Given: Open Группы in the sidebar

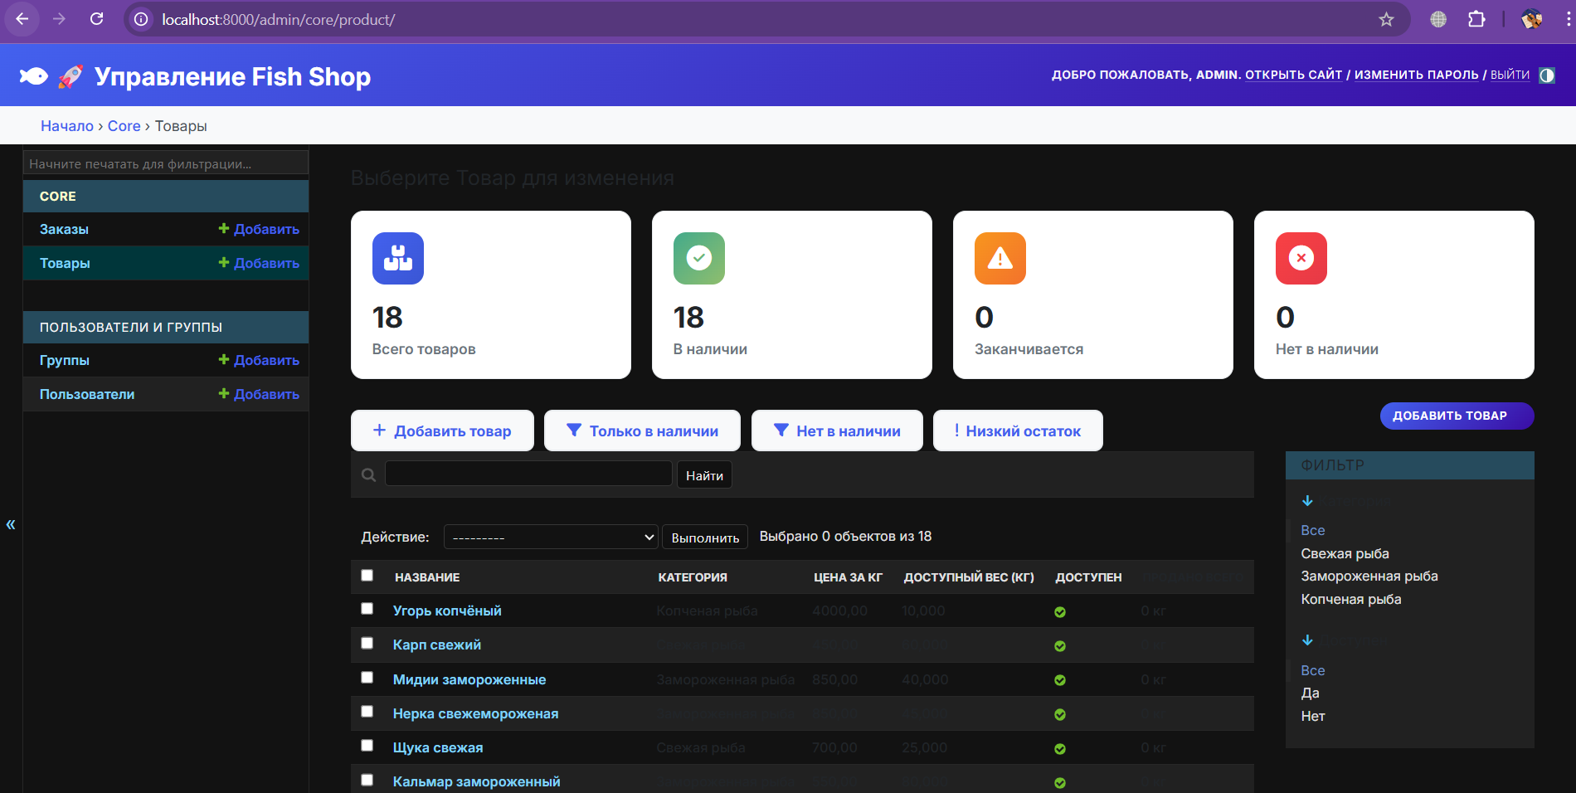Looking at the screenshot, I should tap(65, 360).
